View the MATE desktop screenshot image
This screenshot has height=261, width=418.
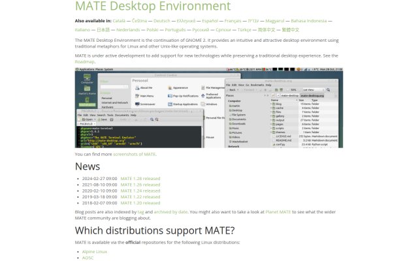tap(209, 108)
